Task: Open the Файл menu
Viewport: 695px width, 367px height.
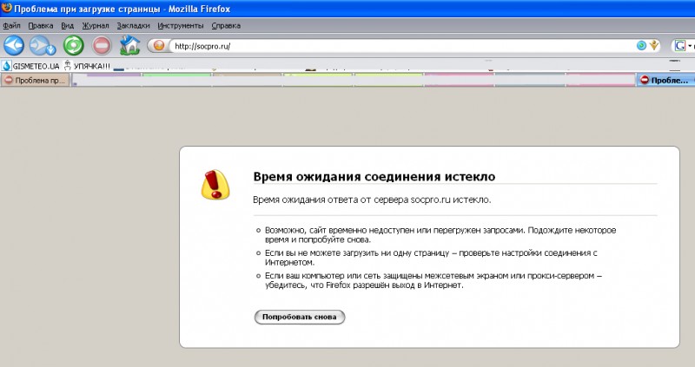Action: (x=12, y=26)
